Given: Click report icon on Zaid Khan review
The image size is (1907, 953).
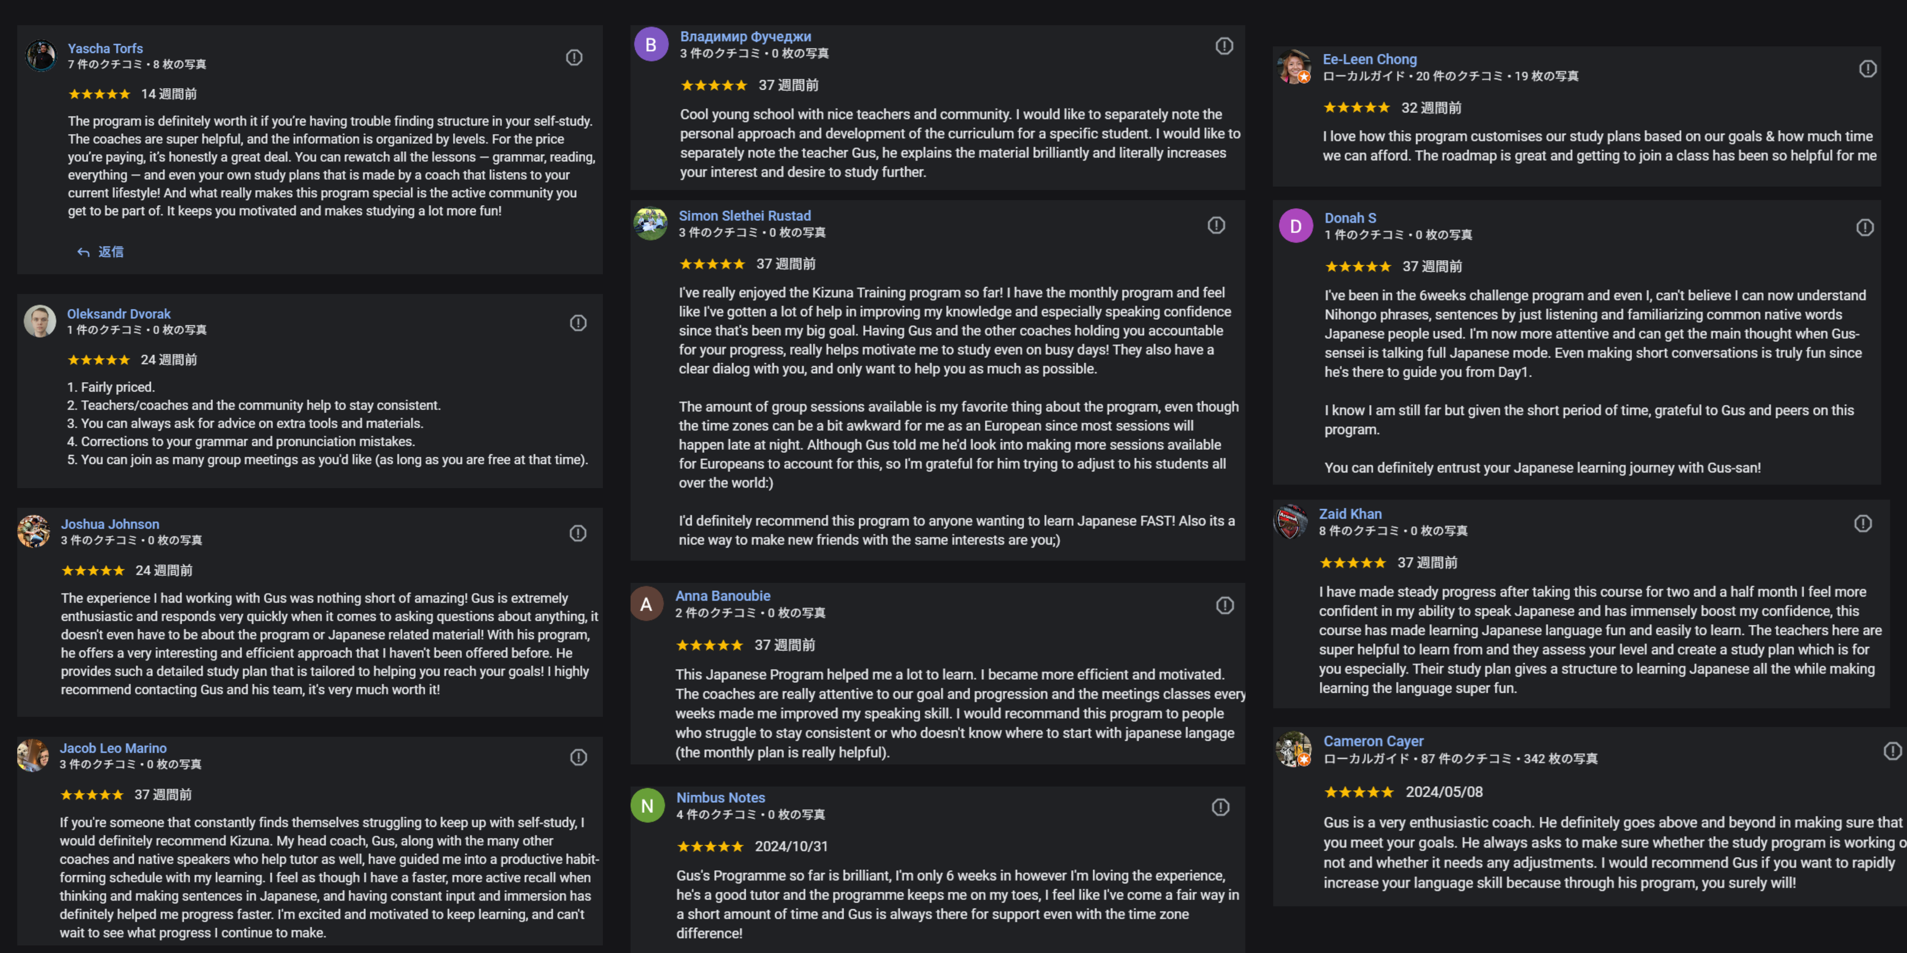Looking at the screenshot, I should click(x=1863, y=524).
